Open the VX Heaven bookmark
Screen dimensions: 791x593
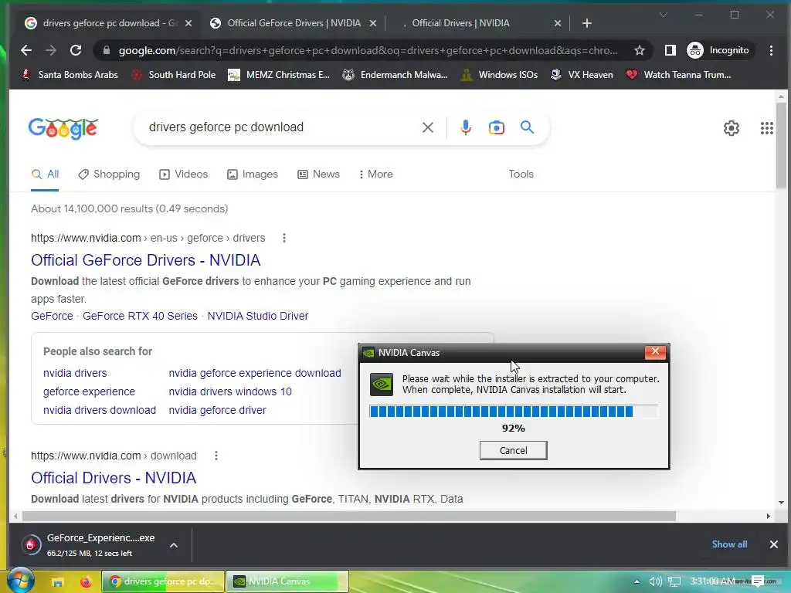point(581,75)
